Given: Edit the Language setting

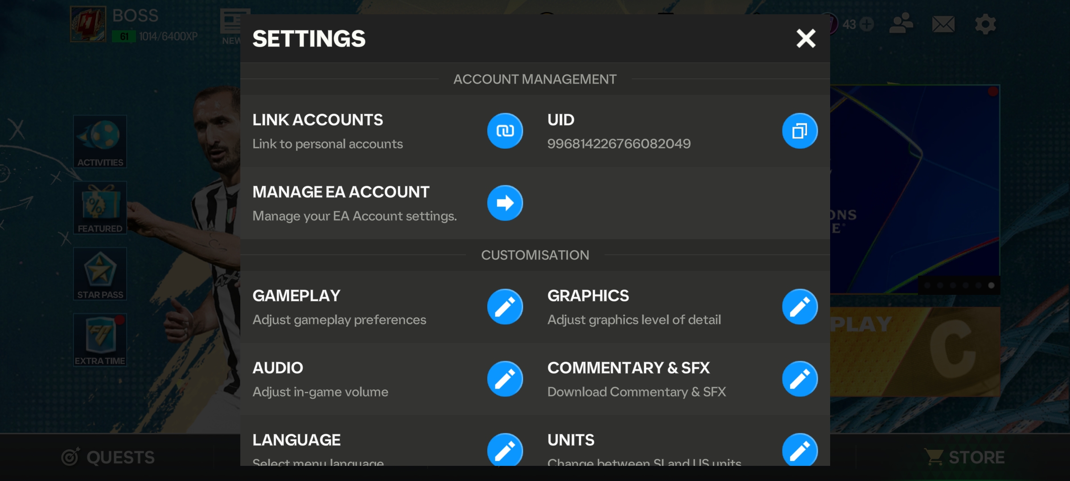Looking at the screenshot, I should [505, 450].
